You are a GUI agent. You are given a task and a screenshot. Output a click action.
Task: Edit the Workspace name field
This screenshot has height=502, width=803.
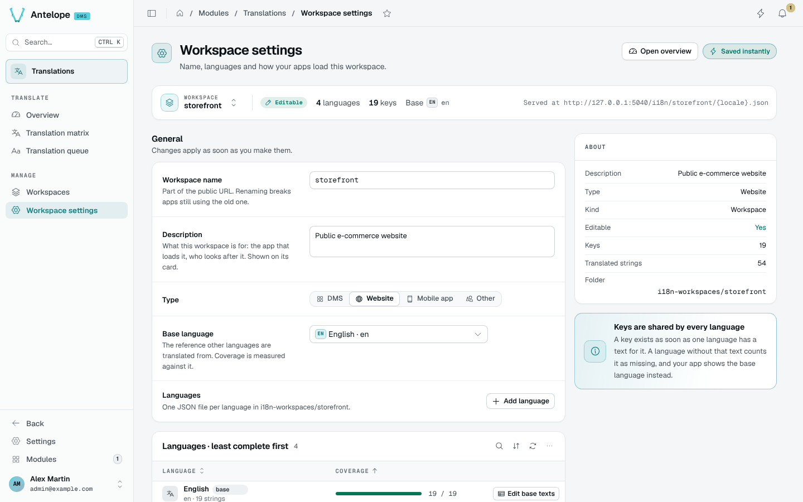[x=432, y=180]
